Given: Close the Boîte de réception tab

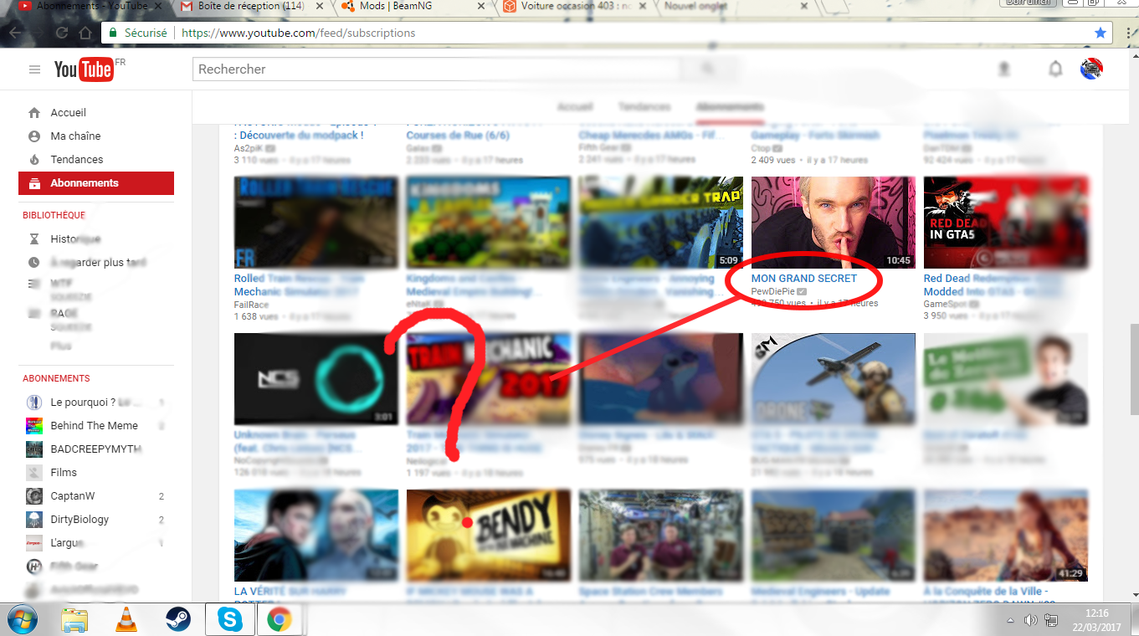Looking at the screenshot, I should point(319,7).
